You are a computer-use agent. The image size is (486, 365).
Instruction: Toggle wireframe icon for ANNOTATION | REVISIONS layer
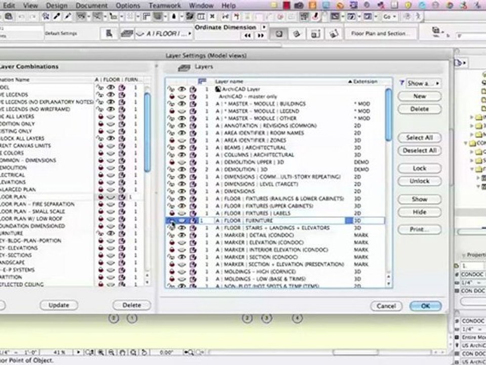(193, 126)
